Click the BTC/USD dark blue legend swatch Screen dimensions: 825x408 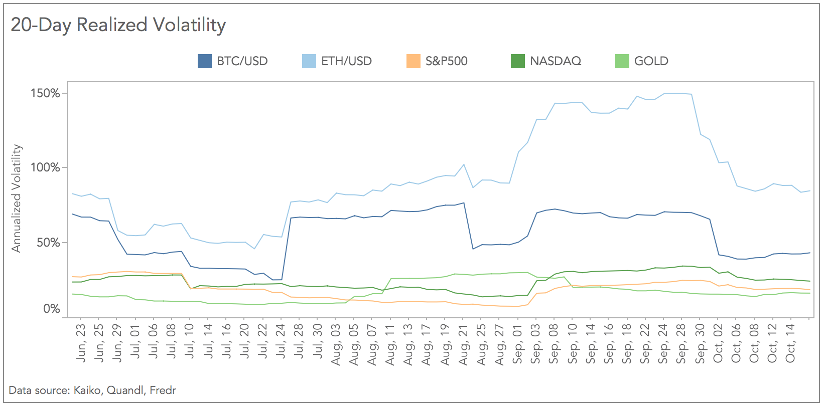[205, 61]
